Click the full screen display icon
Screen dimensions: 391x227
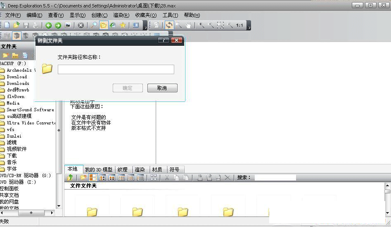(136, 25)
